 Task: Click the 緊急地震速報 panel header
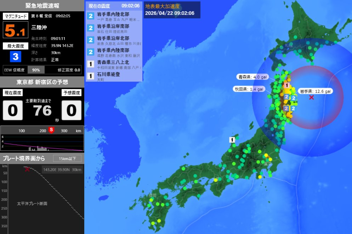(x=42, y=6)
